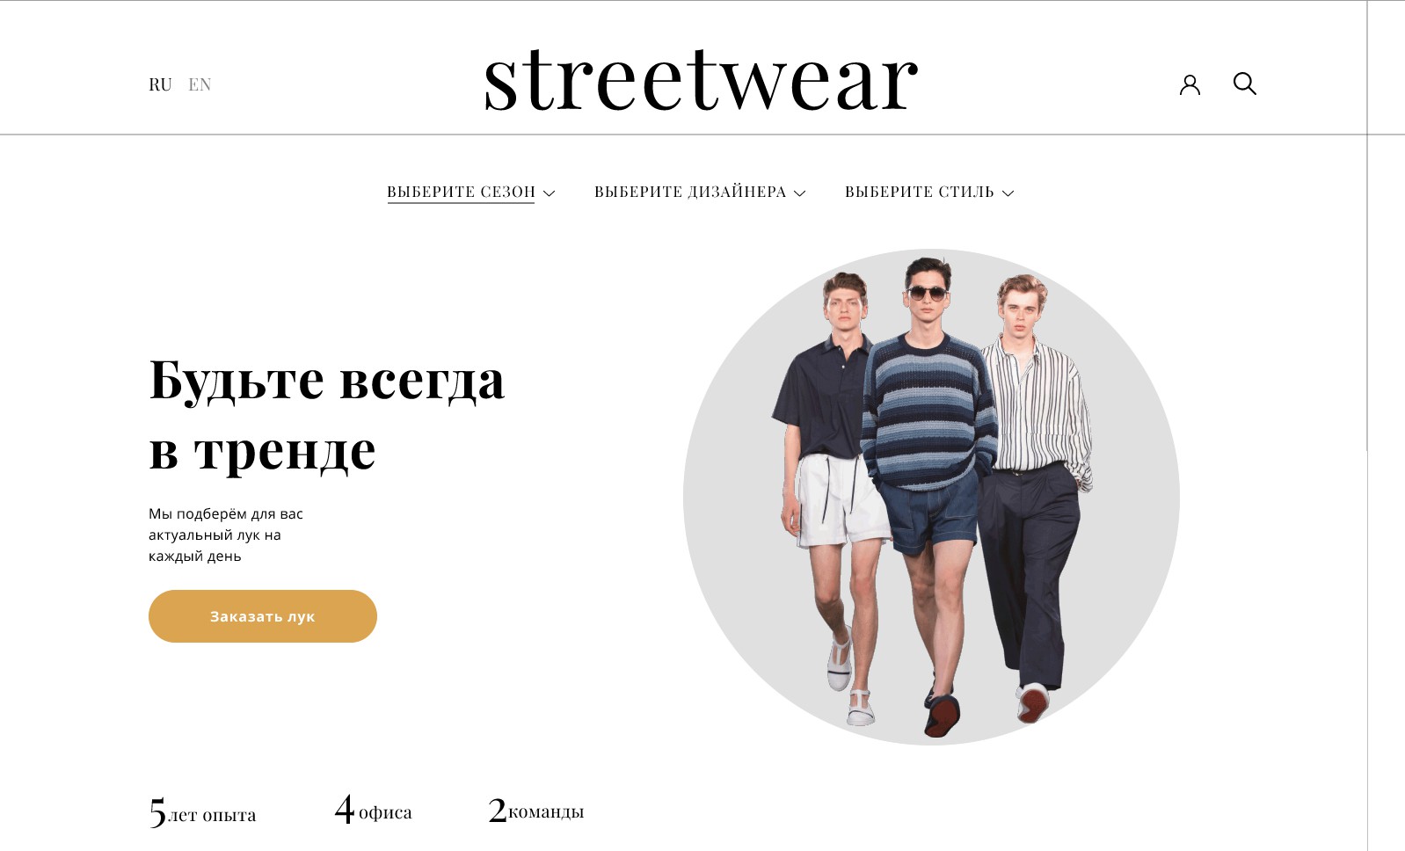Click the chevron next to Выберите дизайнера
1405x851 pixels.
[x=799, y=193]
